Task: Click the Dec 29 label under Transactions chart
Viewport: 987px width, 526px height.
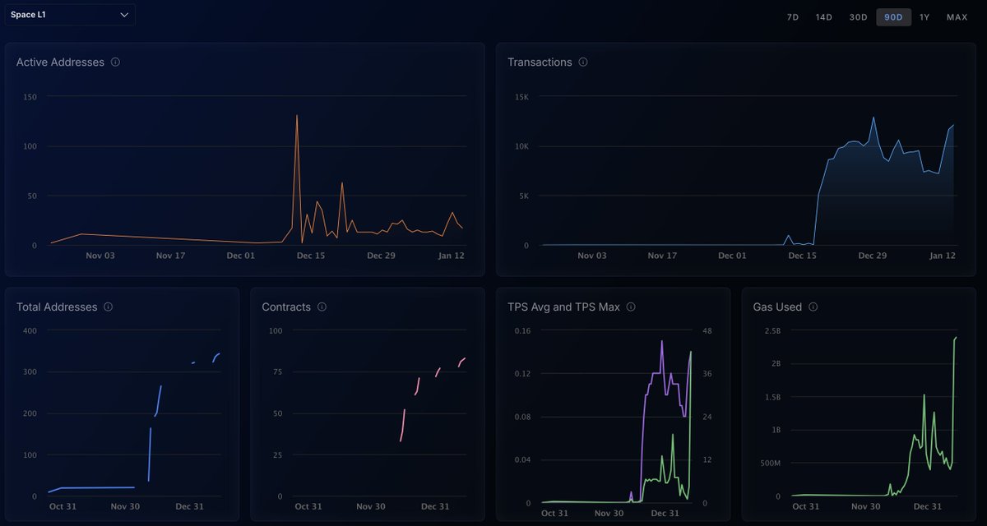Action: 872,256
